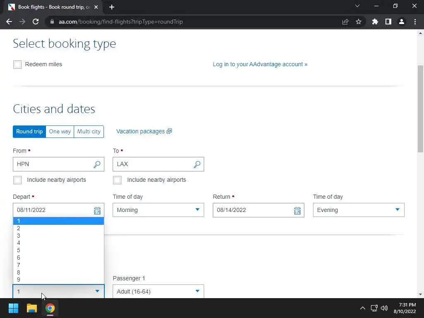Open return Time of day dropdown

tap(359, 210)
